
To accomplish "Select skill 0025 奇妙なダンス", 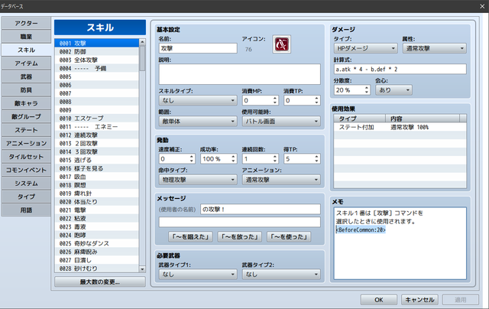I will tap(97, 243).
